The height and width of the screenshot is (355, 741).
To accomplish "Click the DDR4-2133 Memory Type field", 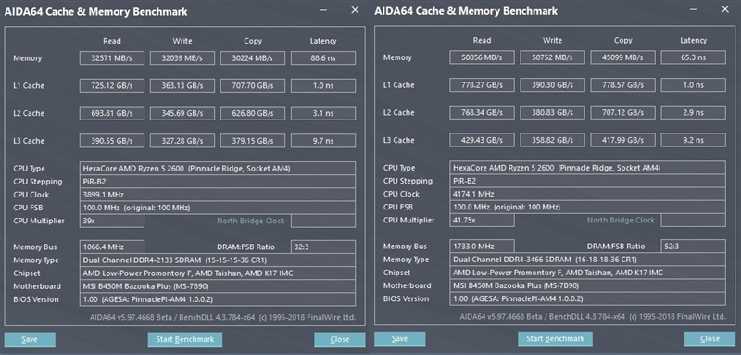I will point(218,260).
